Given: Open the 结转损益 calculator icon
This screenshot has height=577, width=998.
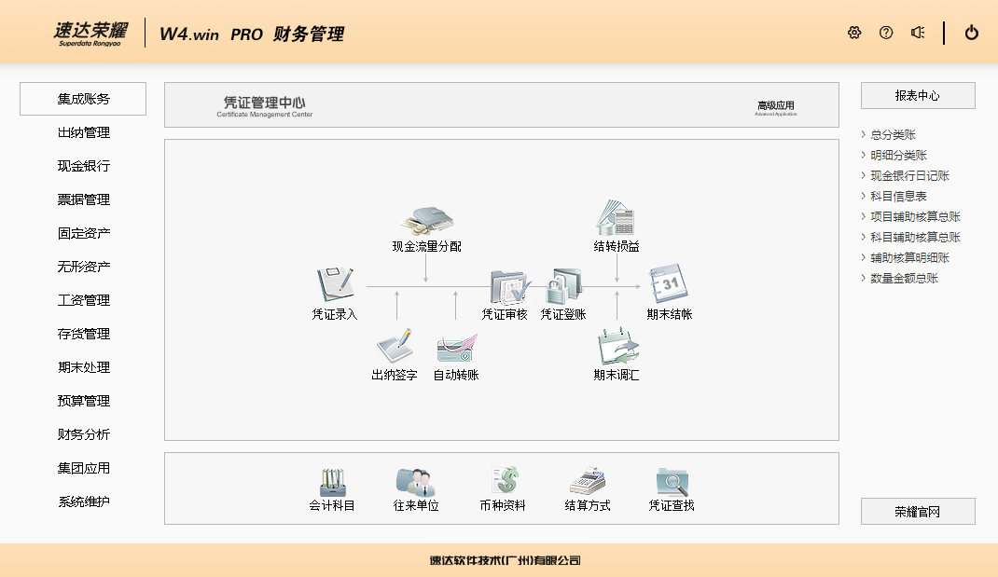Looking at the screenshot, I should [x=616, y=219].
